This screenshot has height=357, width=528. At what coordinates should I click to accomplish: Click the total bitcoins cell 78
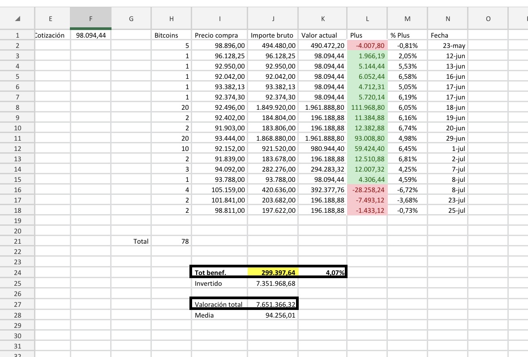click(x=172, y=241)
